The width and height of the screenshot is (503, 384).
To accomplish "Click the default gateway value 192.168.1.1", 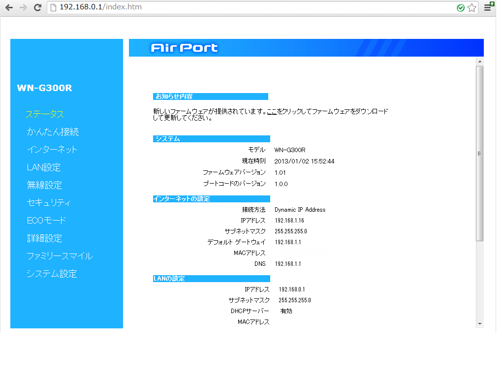I will (x=288, y=242).
